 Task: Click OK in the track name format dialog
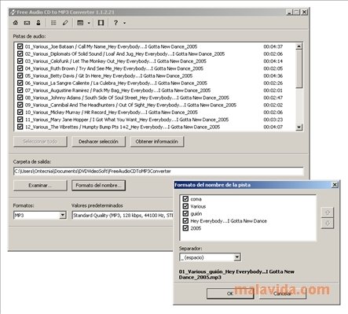230,294
